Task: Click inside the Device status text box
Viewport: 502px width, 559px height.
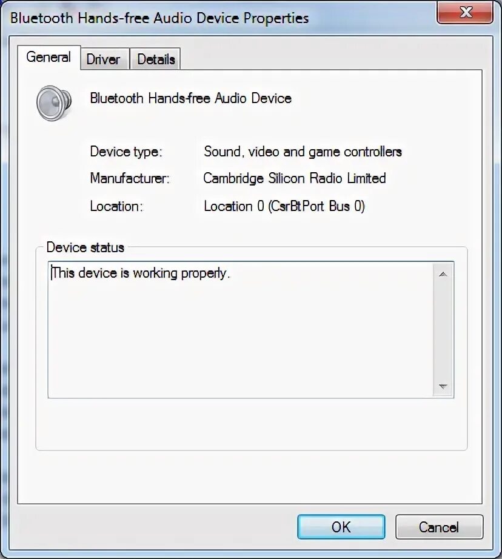Action: (241, 330)
